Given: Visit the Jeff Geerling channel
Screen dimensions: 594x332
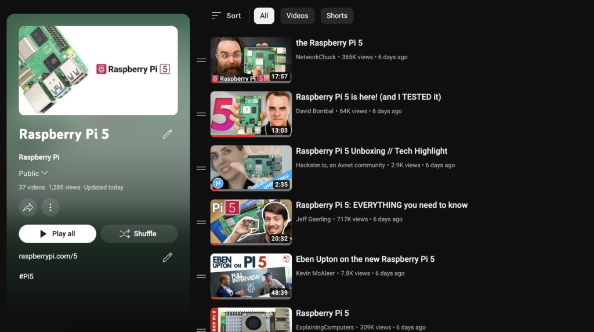Looking at the screenshot, I should [x=313, y=219].
